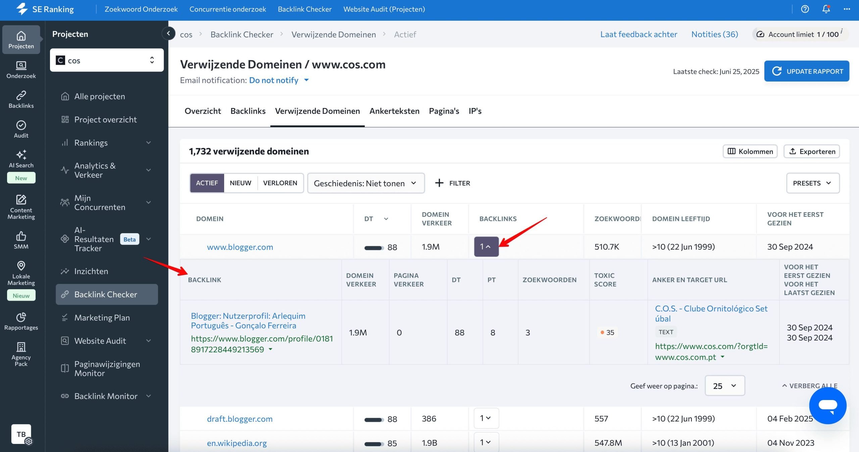Viewport: 859px width, 452px height.
Task: Open the draft.blogger.com domain link
Action: click(x=240, y=419)
